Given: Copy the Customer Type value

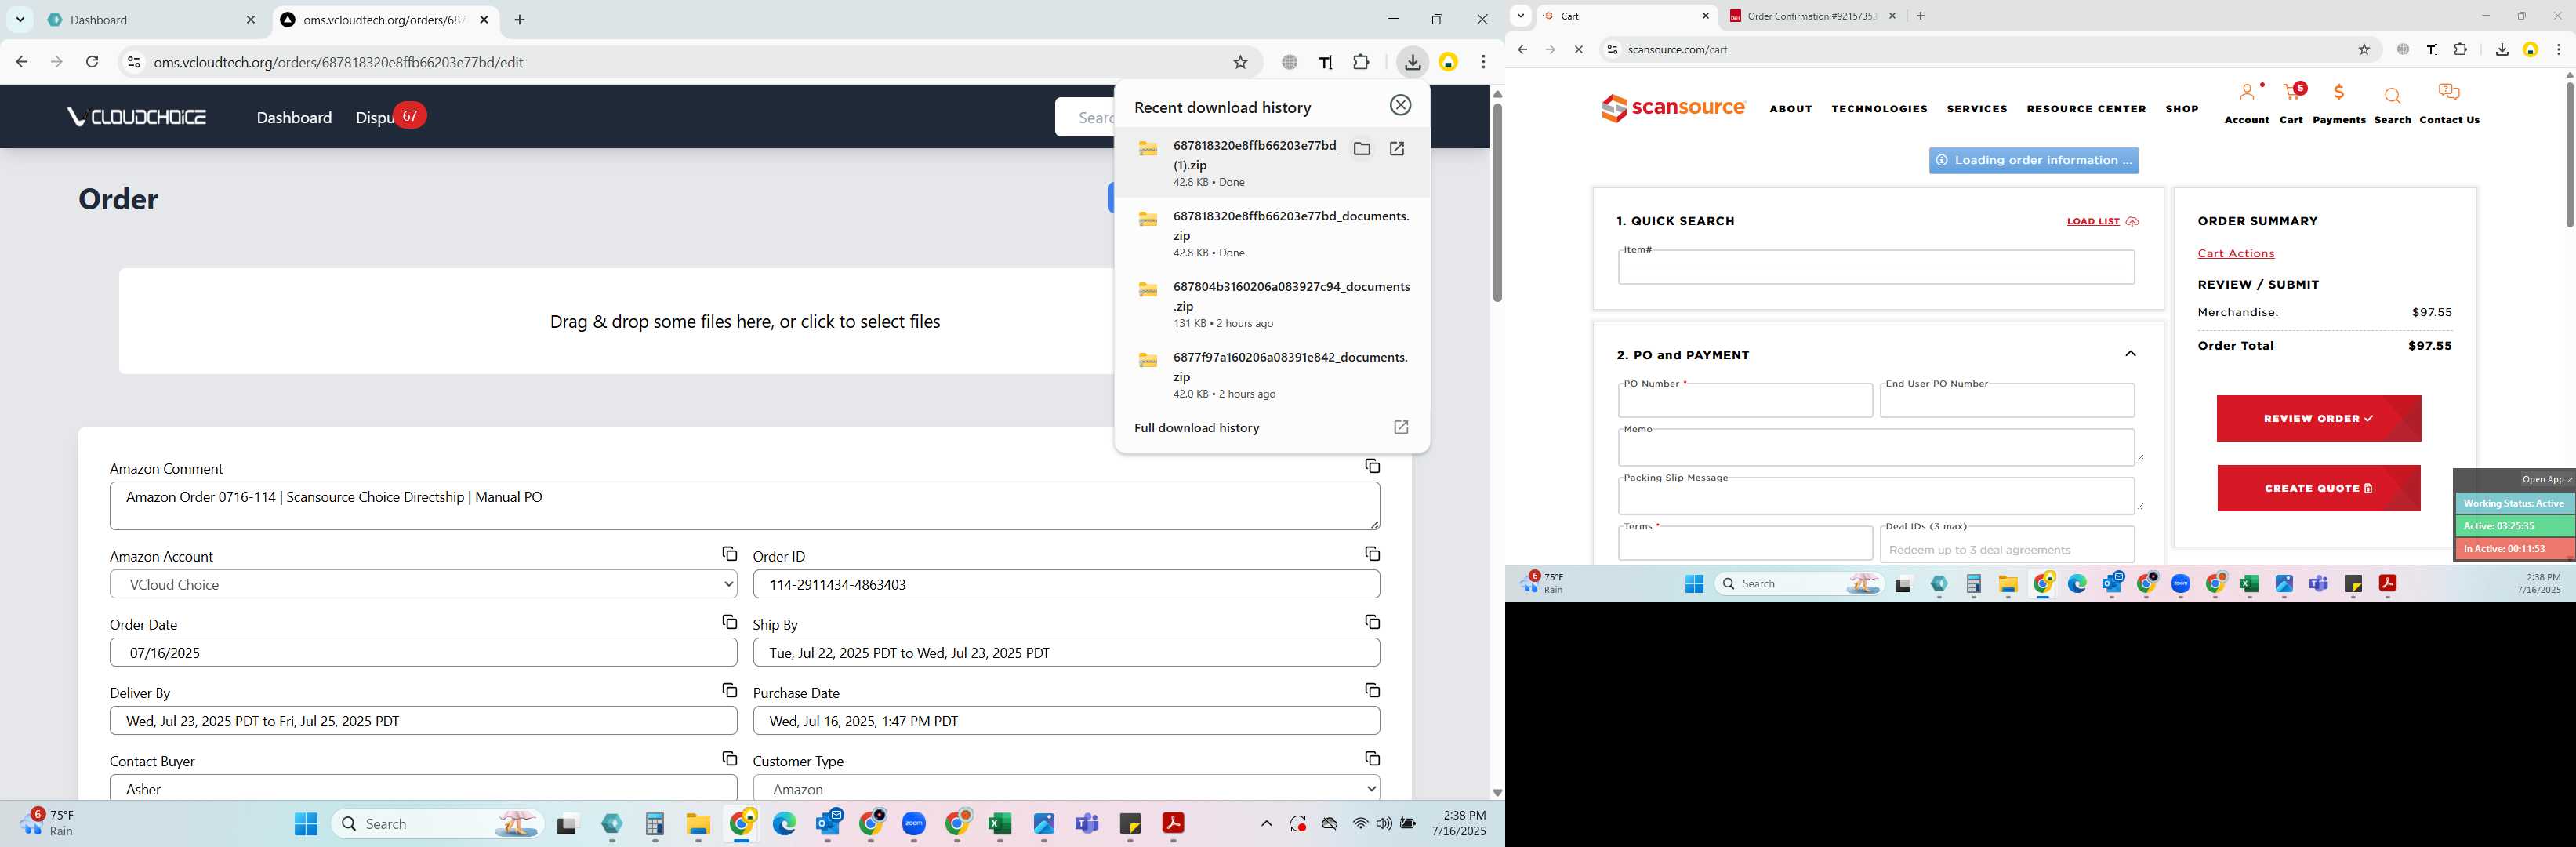Looking at the screenshot, I should (1372, 758).
